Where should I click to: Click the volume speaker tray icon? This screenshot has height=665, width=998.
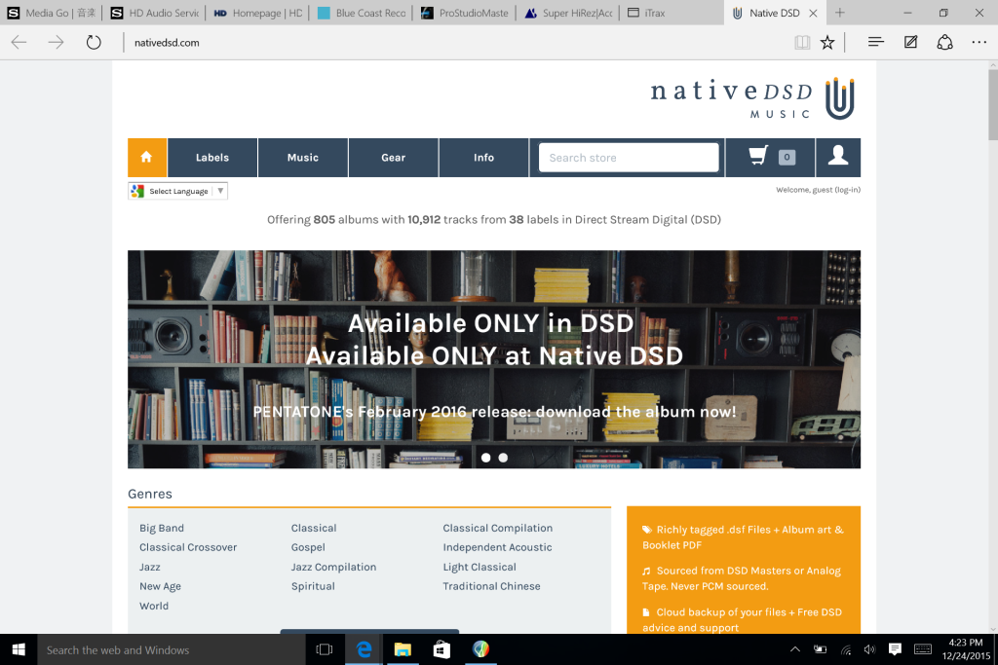click(869, 649)
